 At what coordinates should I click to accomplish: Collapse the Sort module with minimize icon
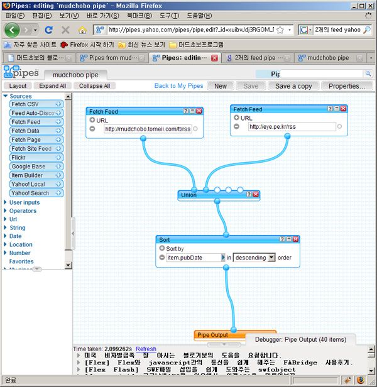click(x=289, y=239)
